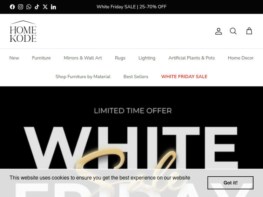
Task: Go to Home Kode logo homepage
Action: tap(23, 31)
